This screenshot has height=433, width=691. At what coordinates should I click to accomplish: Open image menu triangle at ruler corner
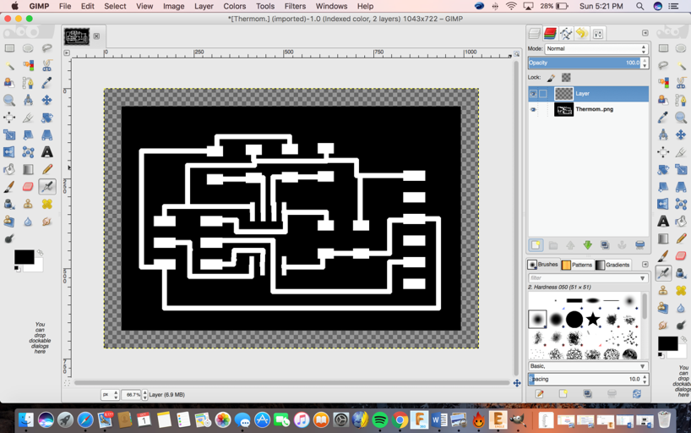[x=67, y=53]
